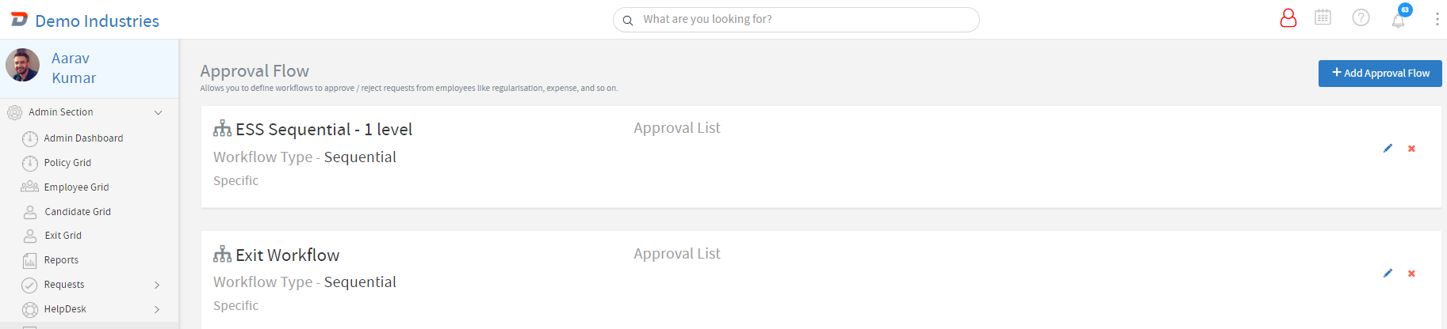Collapse the Admin Section menu
The width and height of the screenshot is (1447, 329).
158,112
